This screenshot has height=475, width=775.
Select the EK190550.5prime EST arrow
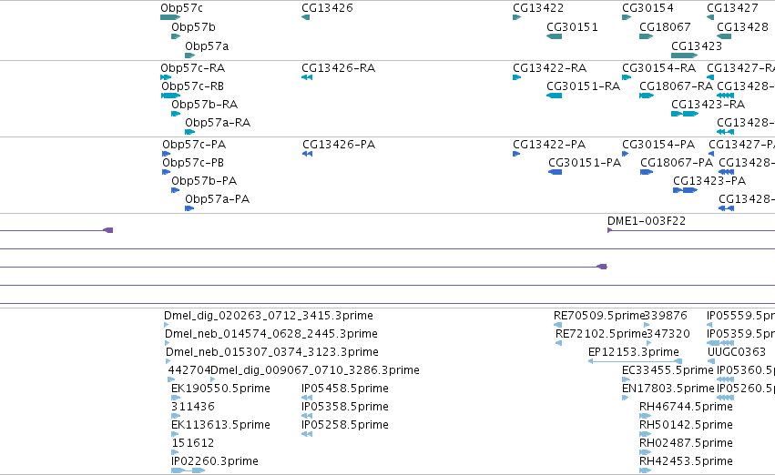coord(176,398)
